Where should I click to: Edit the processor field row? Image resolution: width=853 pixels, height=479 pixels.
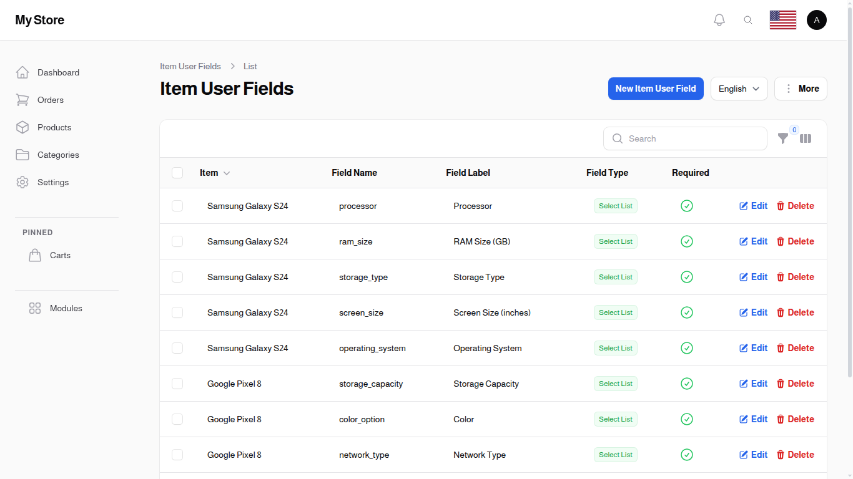pyautogui.click(x=753, y=206)
